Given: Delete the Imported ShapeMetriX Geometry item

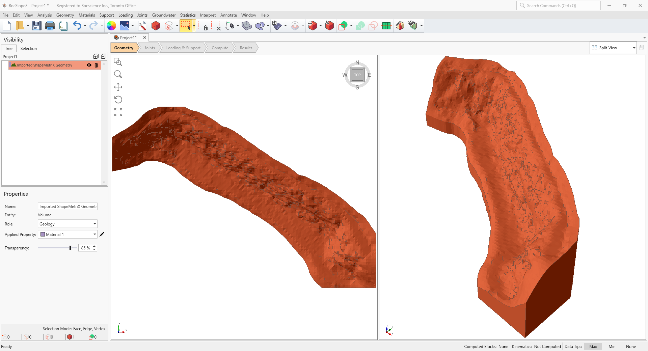Looking at the screenshot, I should (96, 65).
